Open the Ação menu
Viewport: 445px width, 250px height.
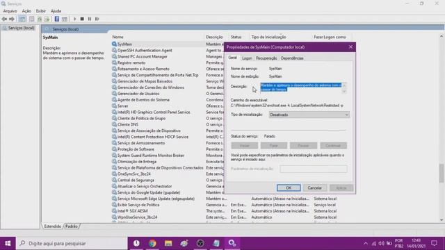(26, 11)
